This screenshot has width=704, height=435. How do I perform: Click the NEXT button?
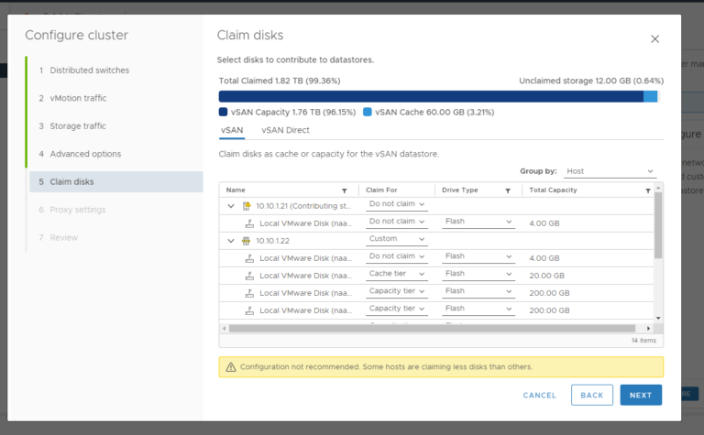click(x=641, y=395)
